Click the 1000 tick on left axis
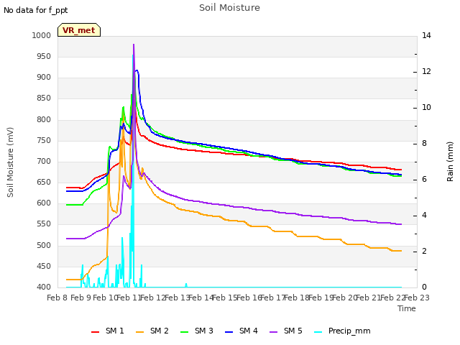The width and height of the screenshot is (460, 345). [x=42, y=35]
